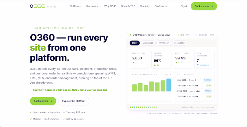Click the Cloud Supply Chain Execution tagline

pos(59,28)
